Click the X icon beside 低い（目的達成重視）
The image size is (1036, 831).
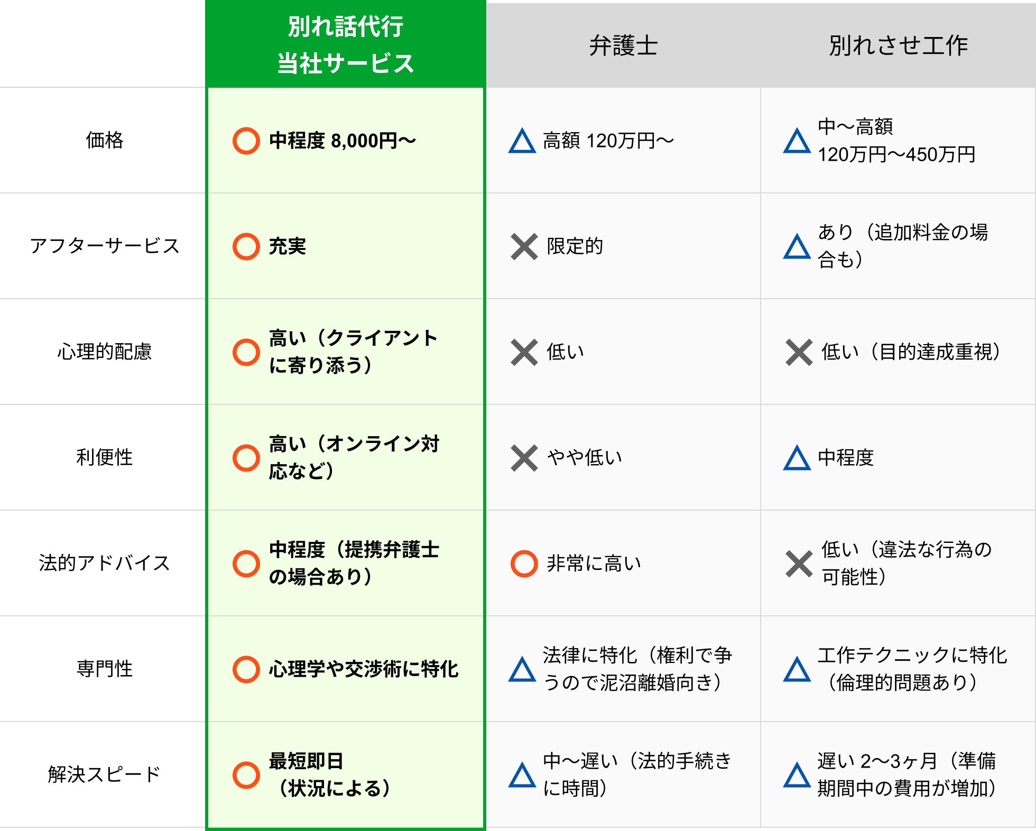[x=799, y=352]
